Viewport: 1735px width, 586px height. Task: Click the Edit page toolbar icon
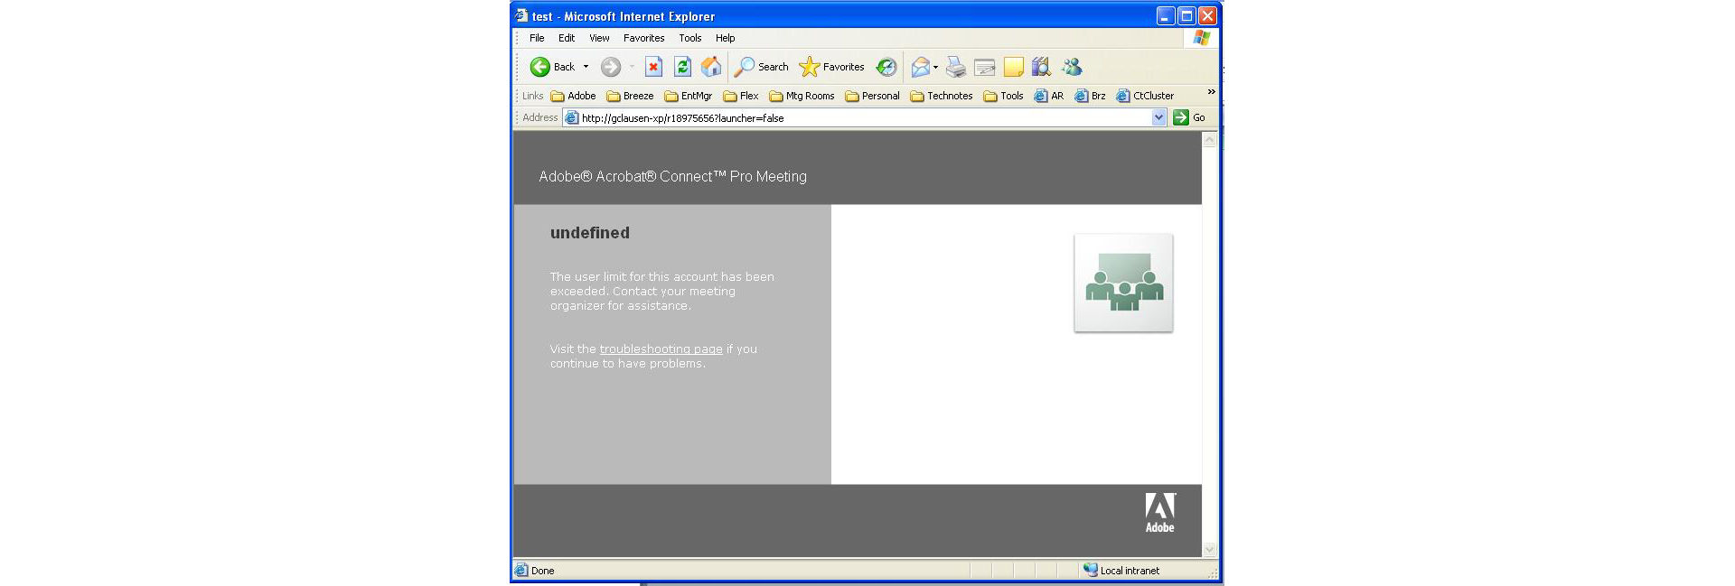[985, 67]
